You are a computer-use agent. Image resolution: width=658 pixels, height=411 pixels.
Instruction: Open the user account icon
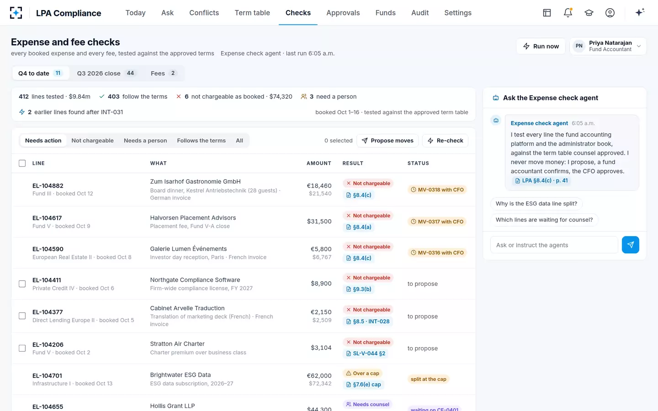tap(610, 13)
